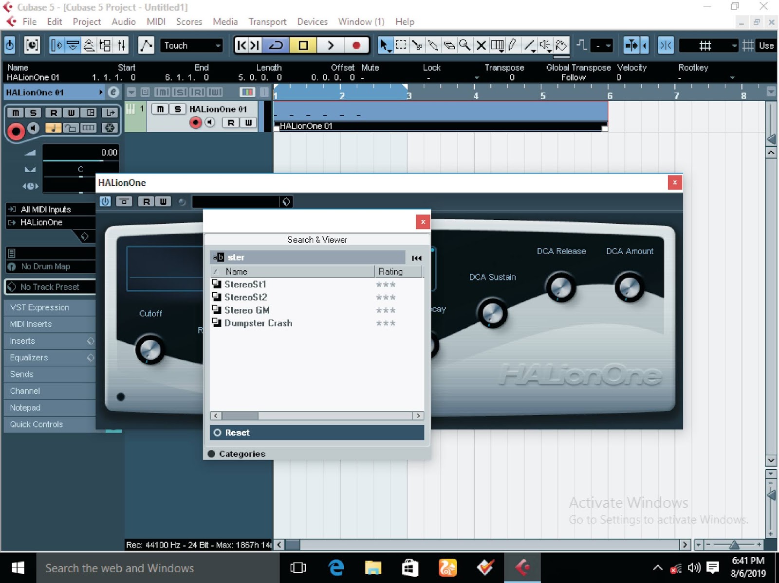
Task: Open the Mixer window
Action: tap(121, 45)
